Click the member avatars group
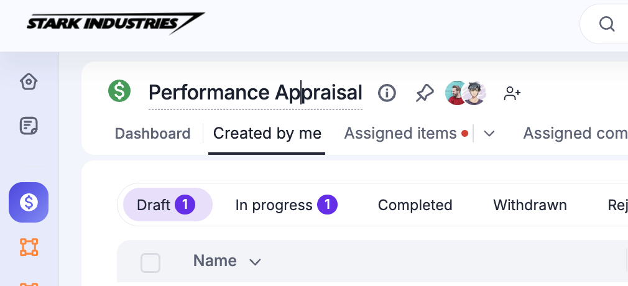This screenshot has width=628, height=286. click(465, 93)
